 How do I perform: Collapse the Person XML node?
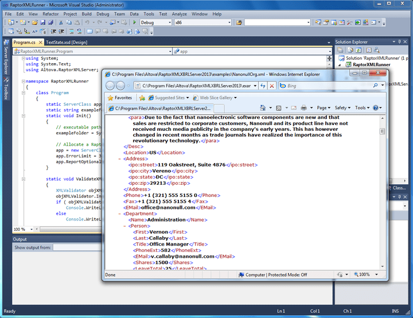point(124,226)
